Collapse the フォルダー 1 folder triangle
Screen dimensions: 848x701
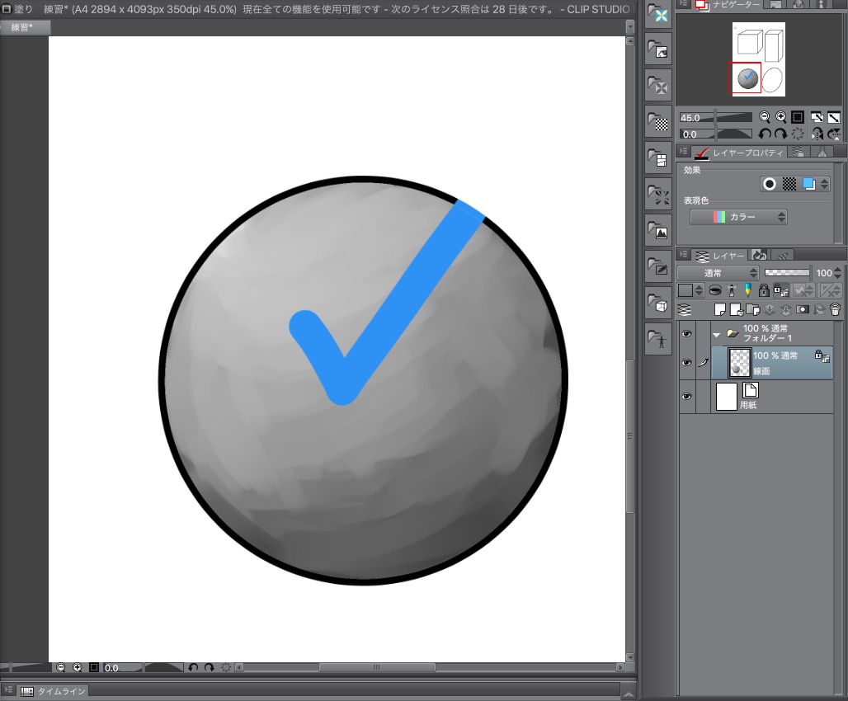pos(717,334)
